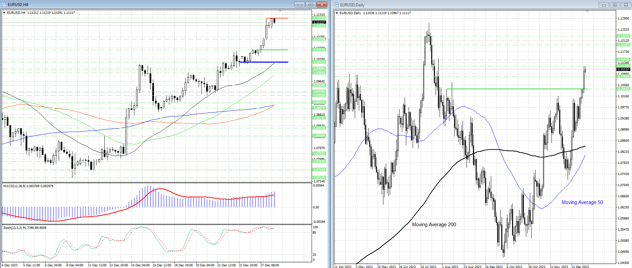Maximize the EURUSD,H4 chart window

click(x=311, y=5)
